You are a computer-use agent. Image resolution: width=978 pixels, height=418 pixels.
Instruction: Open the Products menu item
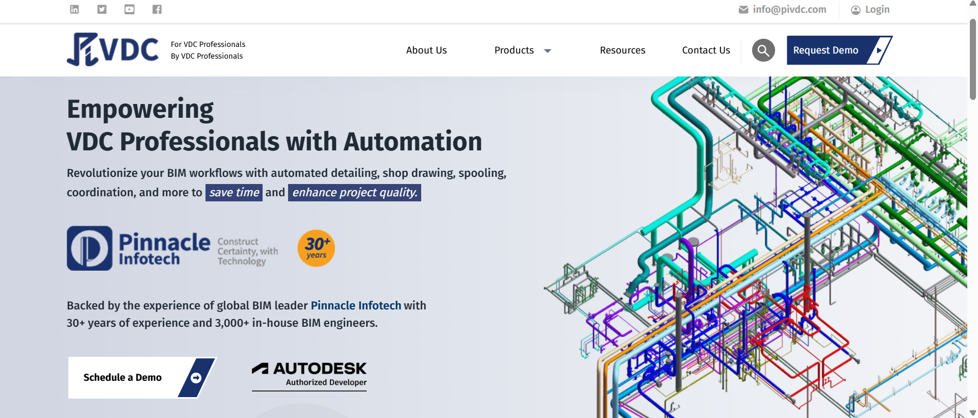pyautogui.click(x=514, y=50)
